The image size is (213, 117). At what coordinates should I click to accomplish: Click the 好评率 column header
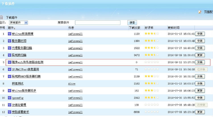149,28
